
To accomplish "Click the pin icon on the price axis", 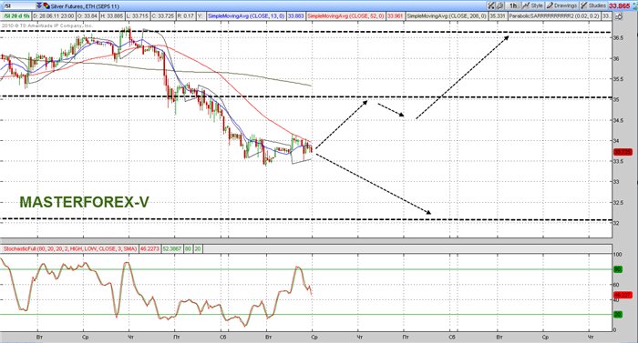I will click(x=619, y=16).
